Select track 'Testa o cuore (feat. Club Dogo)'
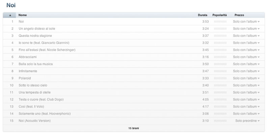 pyautogui.click(x=41, y=99)
